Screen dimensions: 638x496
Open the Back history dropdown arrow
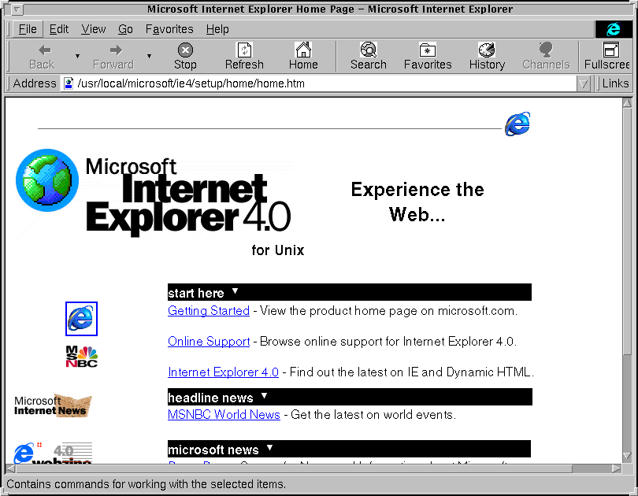tap(77, 56)
